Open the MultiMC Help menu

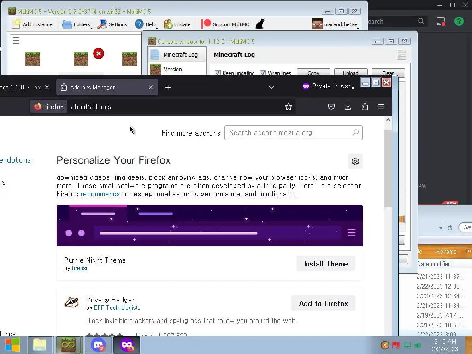(146, 24)
